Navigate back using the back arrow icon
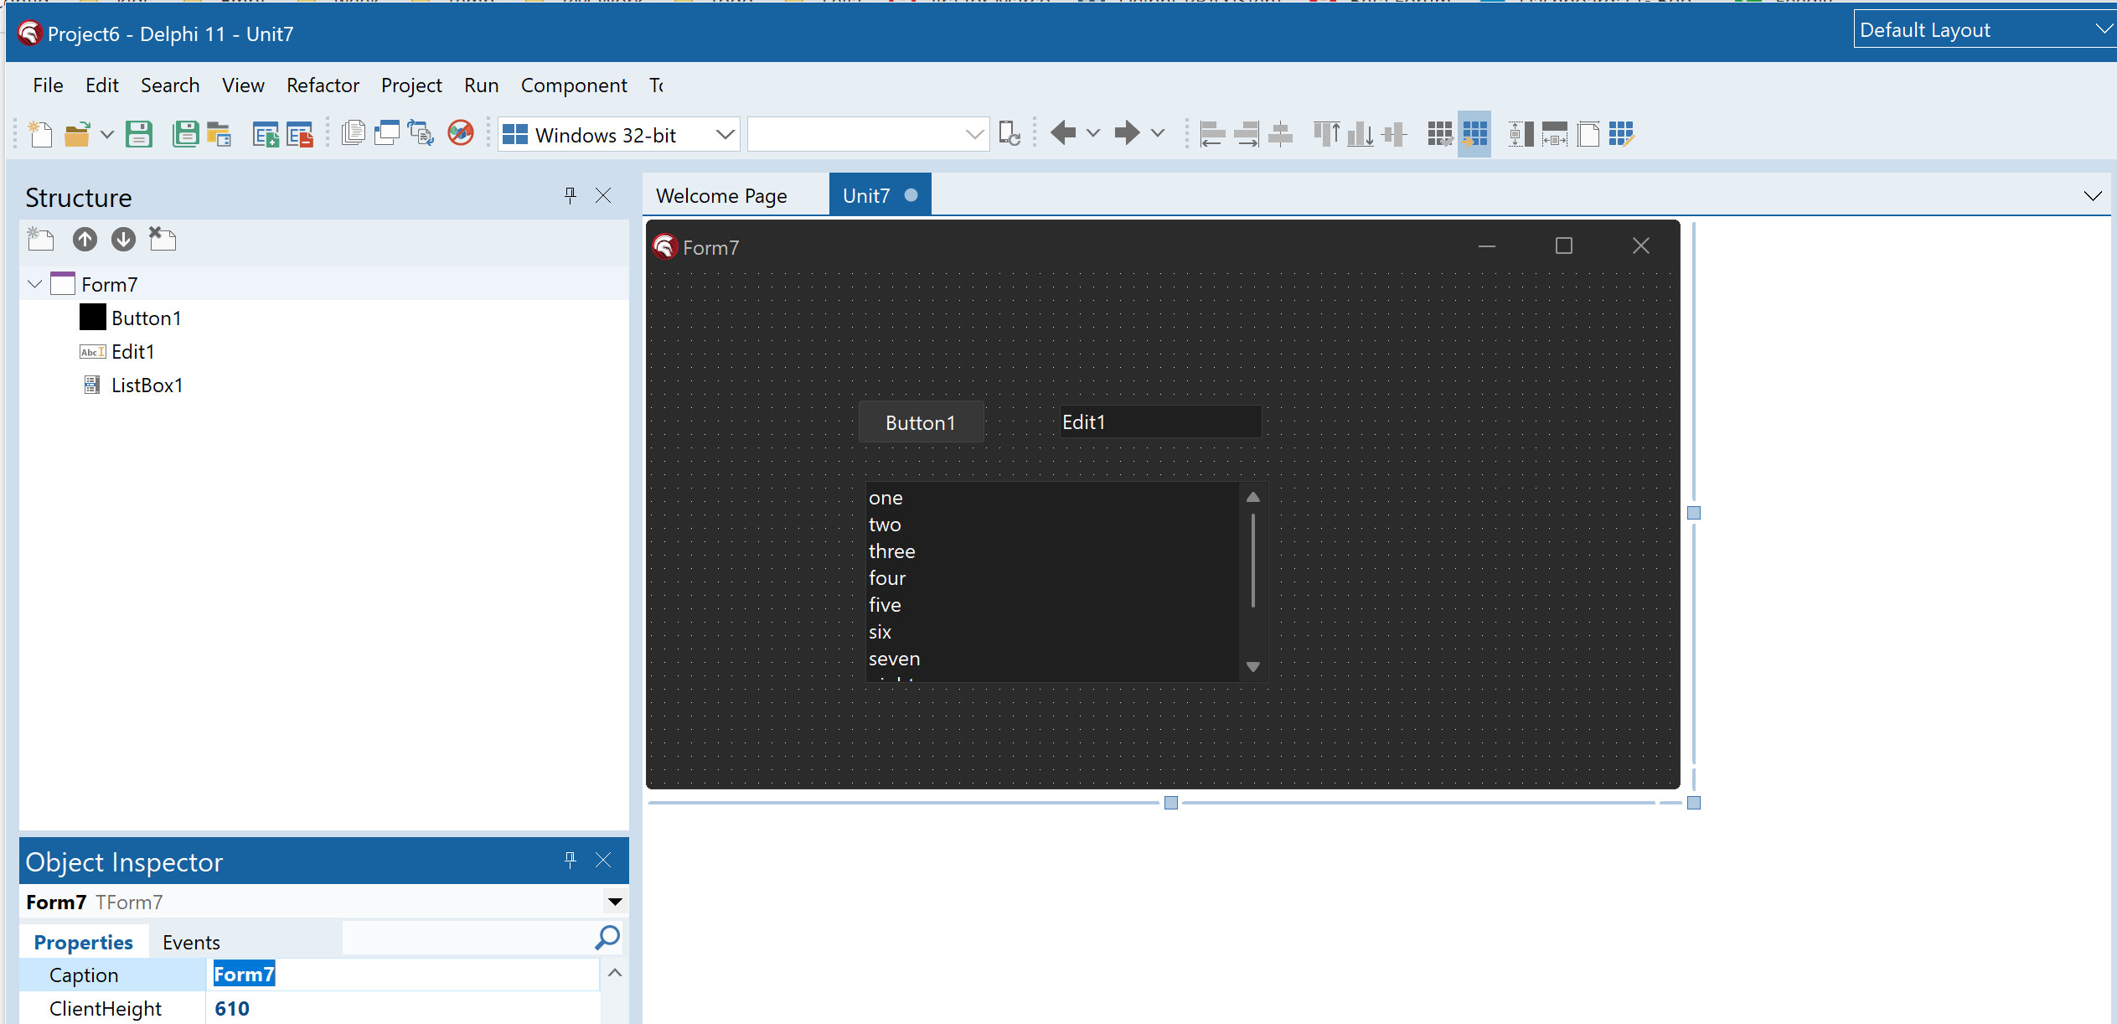The width and height of the screenshot is (2117, 1024). tap(1063, 132)
